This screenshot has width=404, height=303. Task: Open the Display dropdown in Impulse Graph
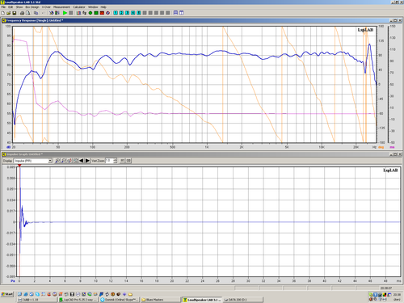pyautogui.click(x=50, y=161)
